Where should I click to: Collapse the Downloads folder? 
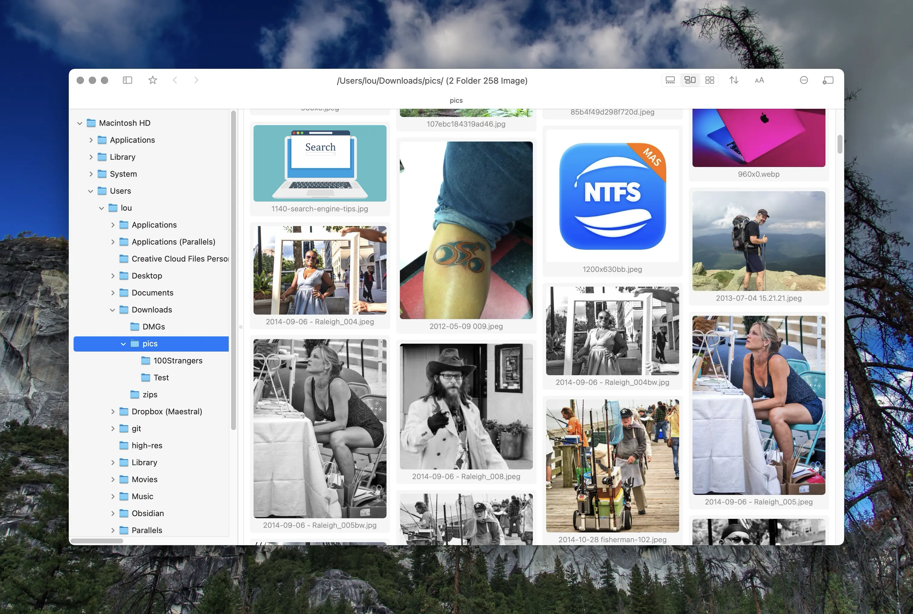click(x=113, y=310)
